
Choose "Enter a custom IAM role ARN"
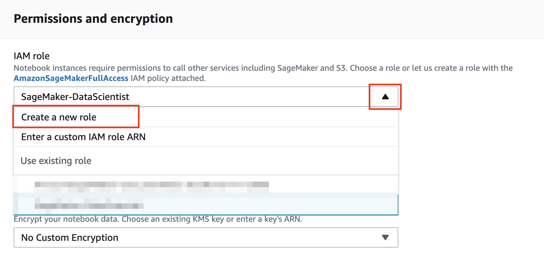point(83,137)
